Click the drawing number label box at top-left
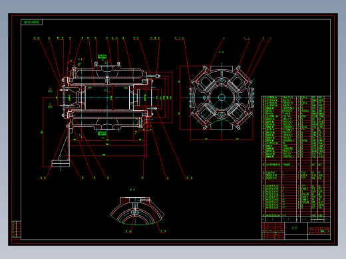 31,22
